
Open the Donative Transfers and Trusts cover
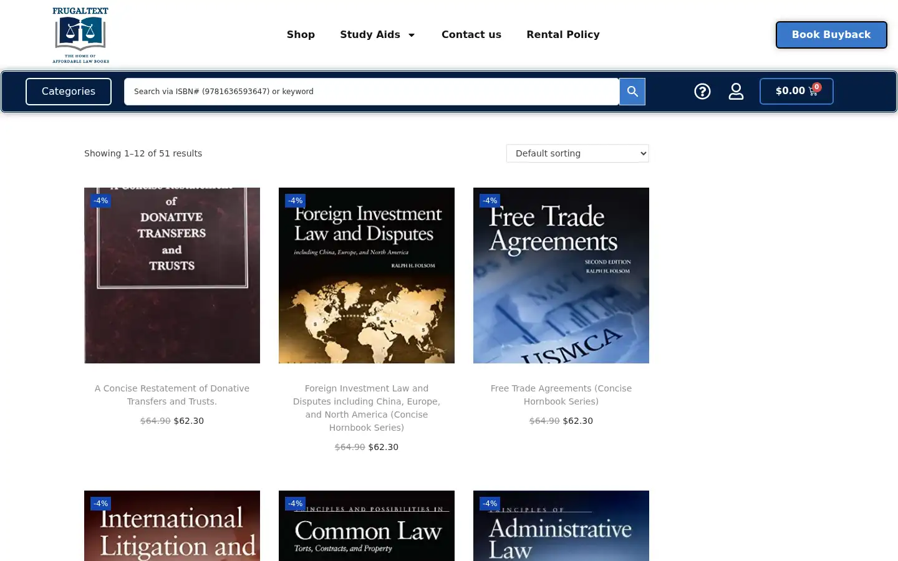(x=172, y=276)
